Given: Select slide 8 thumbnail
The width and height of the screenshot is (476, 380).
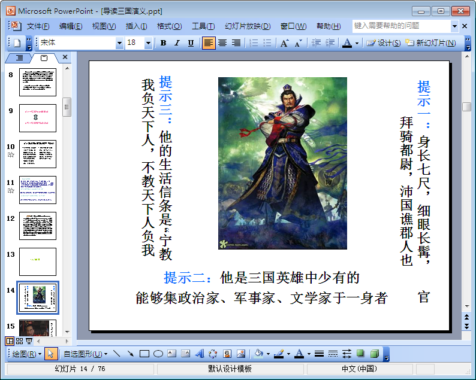Looking at the screenshot, I should click(38, 82).
